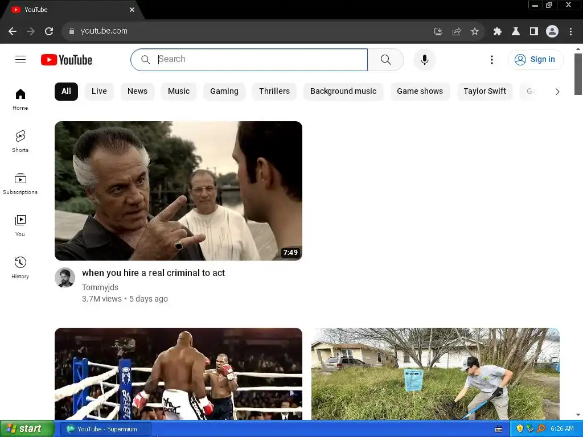Open the Tommyjds channel name link
583x437 pixels.
tap(100, 287)
